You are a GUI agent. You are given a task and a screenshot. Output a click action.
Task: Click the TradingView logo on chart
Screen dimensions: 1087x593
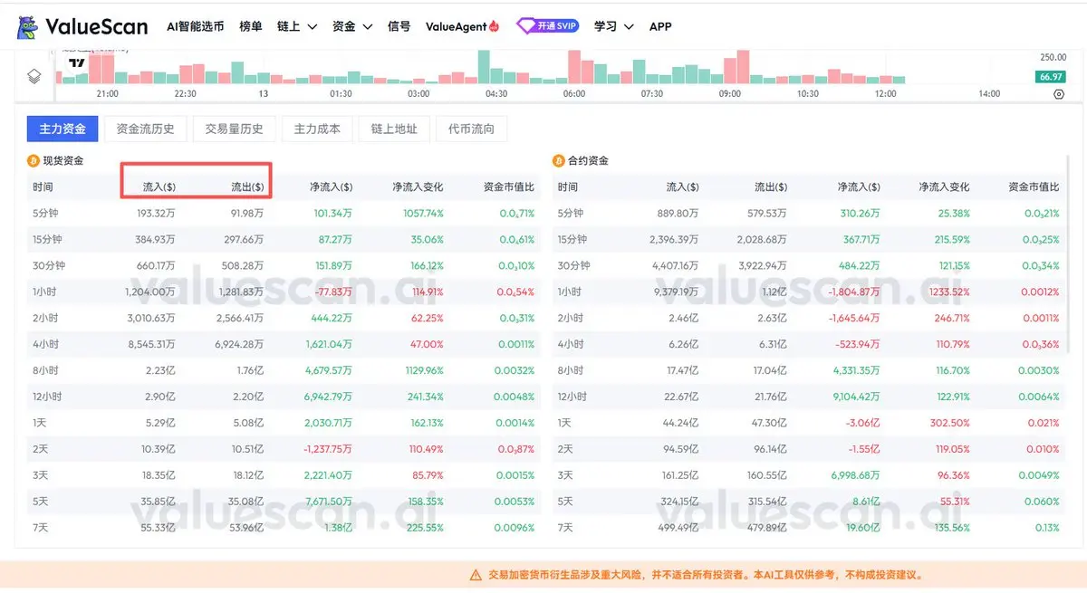[x=77, y=63]
